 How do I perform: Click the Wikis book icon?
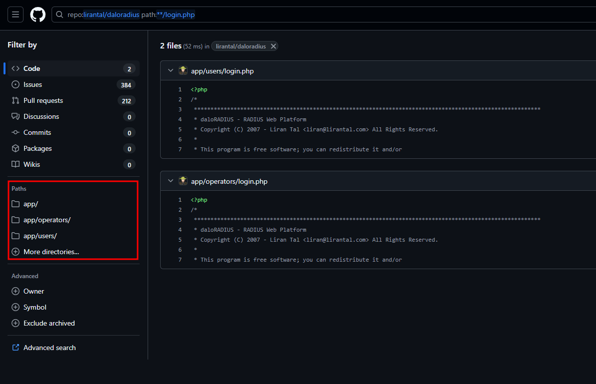coord(16,164)
